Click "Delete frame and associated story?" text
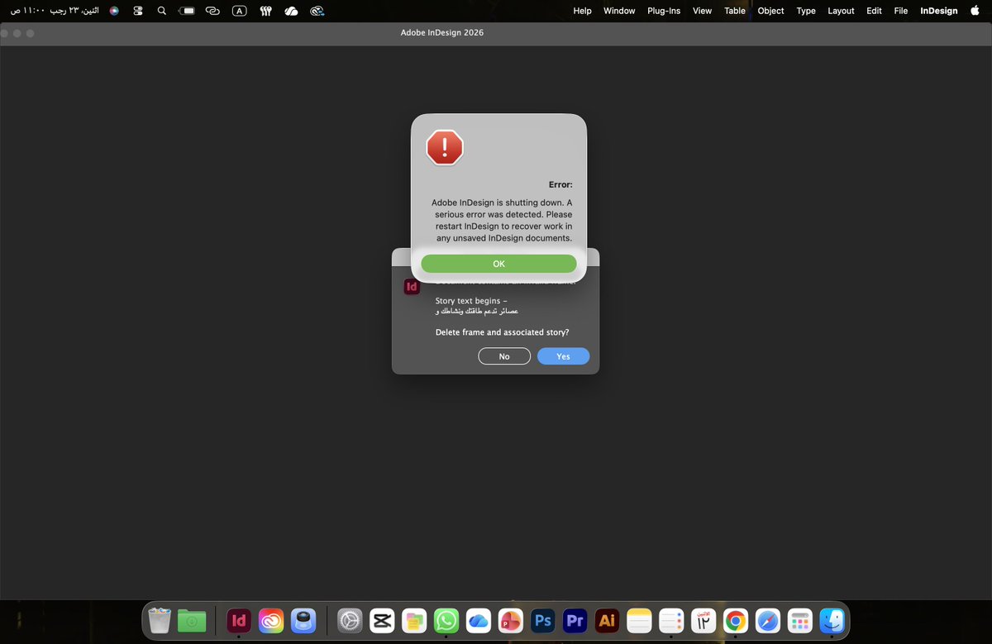The width and height of the screenshot is (992, 644). [503, 332]
